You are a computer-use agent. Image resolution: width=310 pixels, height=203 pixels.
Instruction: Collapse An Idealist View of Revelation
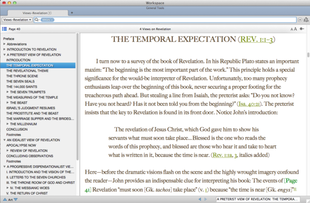[x=4, y=140]
